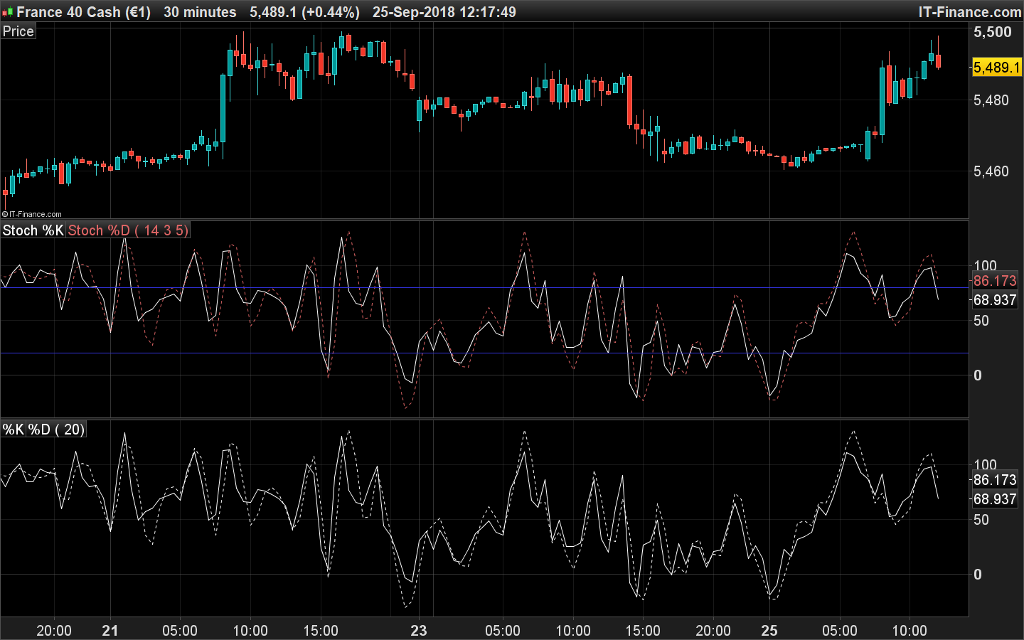The width and height of the screenshot is (1024, 640).
Task: Select the red Stoch %D ( 14 3 5) label
Action: (x=128, y=230)
